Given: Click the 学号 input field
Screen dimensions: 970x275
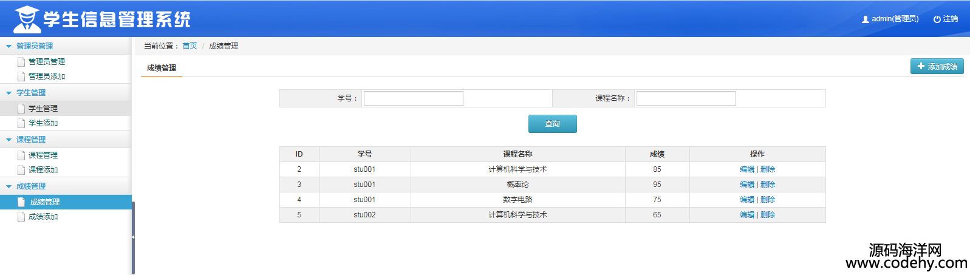Looking at the screenshot, I should 413,98.
